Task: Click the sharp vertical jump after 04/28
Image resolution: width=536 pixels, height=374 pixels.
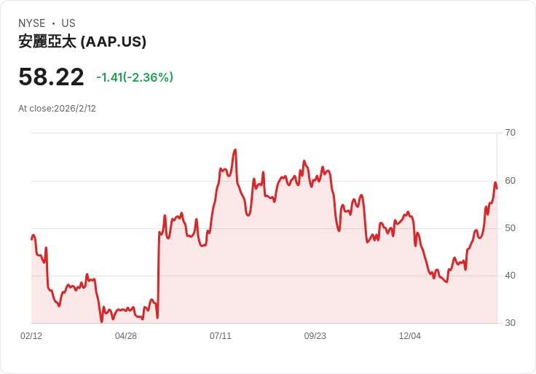Action: [x=158, y=277]
